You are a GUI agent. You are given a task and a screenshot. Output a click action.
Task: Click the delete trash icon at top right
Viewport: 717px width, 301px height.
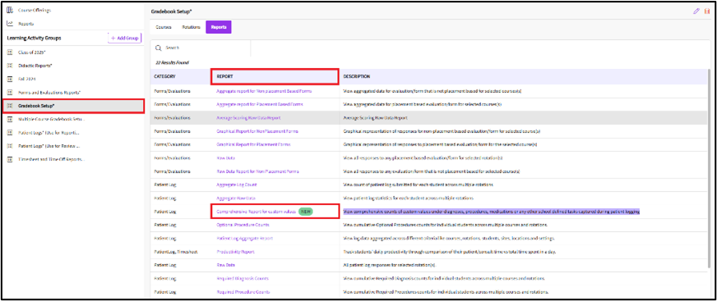coord(707,11)
